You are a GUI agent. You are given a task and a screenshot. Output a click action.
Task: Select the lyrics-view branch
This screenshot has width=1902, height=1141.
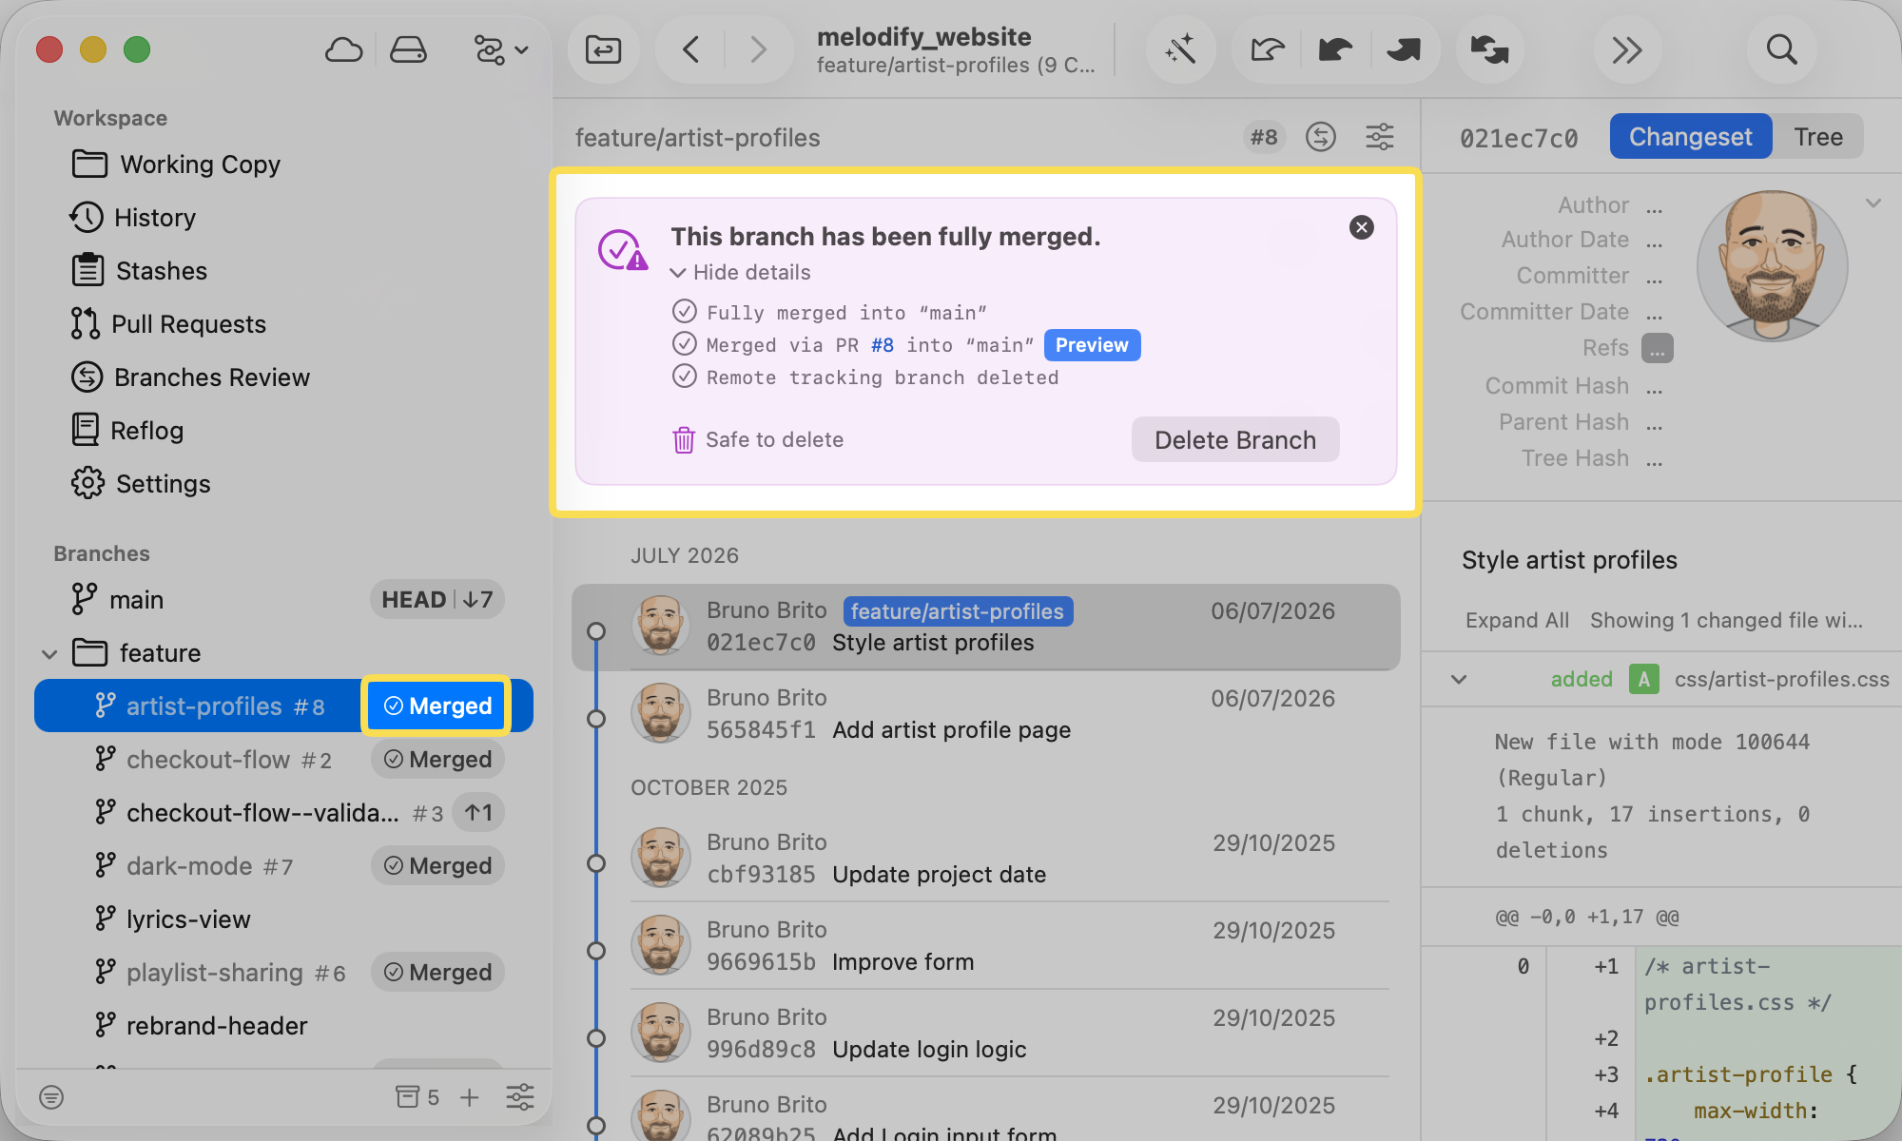pos(283,919)
